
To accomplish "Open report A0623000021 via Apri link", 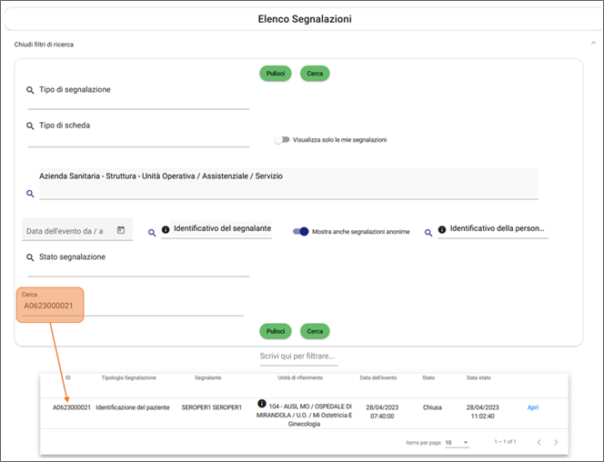I will click(x=533, y=407).
